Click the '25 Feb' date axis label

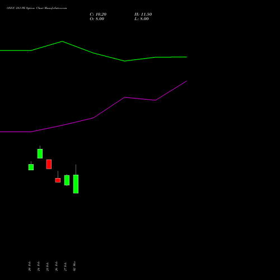click(48, 267)
